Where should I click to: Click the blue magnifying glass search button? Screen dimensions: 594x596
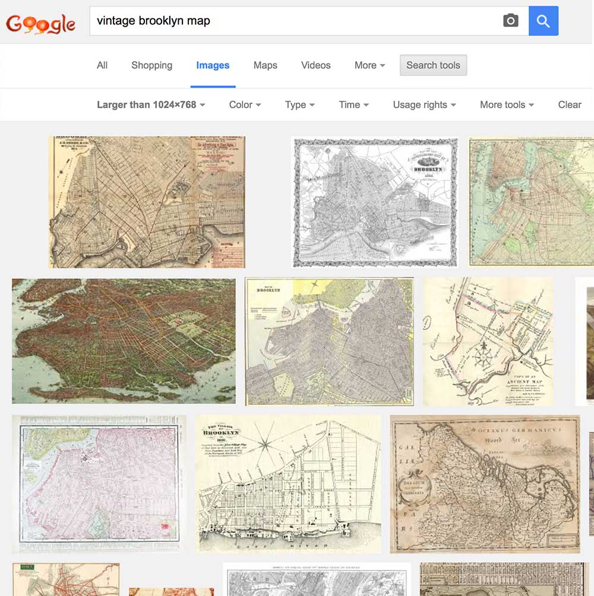543,20
